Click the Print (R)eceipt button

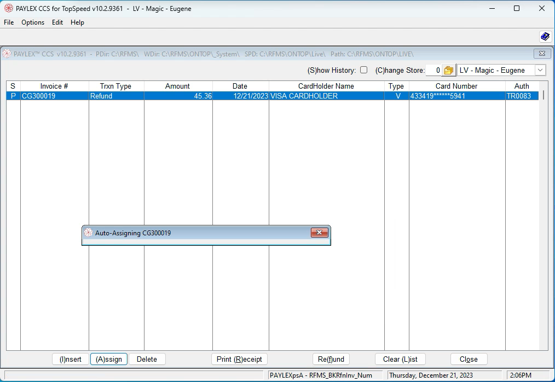[x=239, y=359]
